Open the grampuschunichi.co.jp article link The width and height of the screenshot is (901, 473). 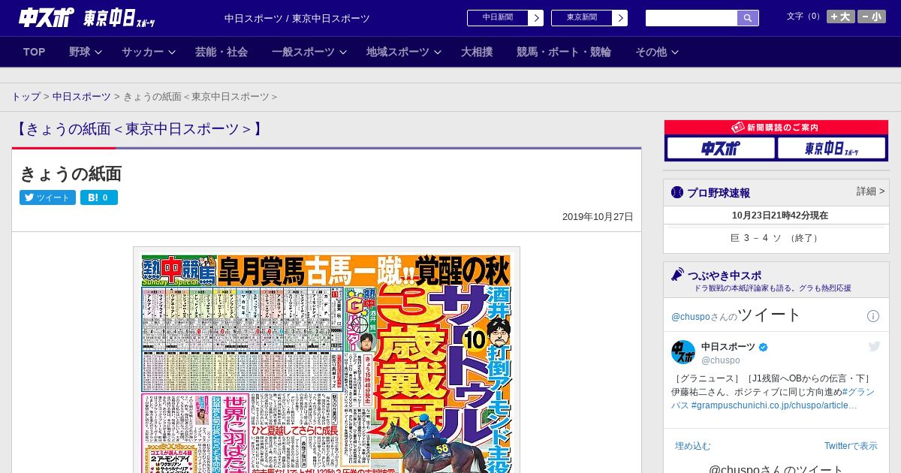click(x=774, y=405)
